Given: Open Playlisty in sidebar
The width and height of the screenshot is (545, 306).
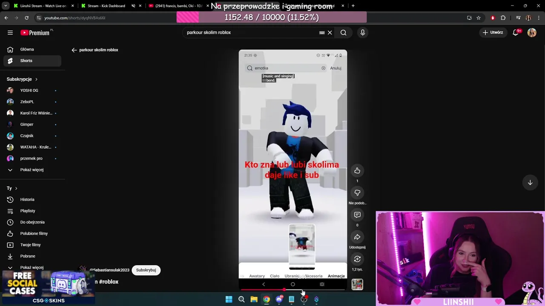Looking at the screenshot, I should [32, 211].
